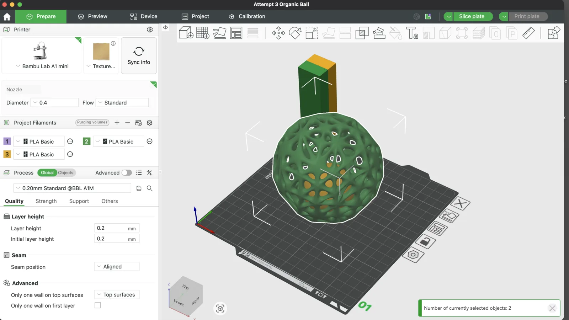569x320 pixels.
Task: Click filament 3 yellow color swatch
Action: coord(7,154)
